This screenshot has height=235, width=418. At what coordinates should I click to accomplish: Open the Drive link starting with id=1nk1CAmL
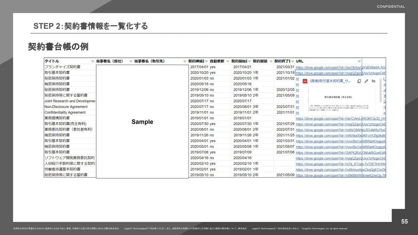[341, 118]
